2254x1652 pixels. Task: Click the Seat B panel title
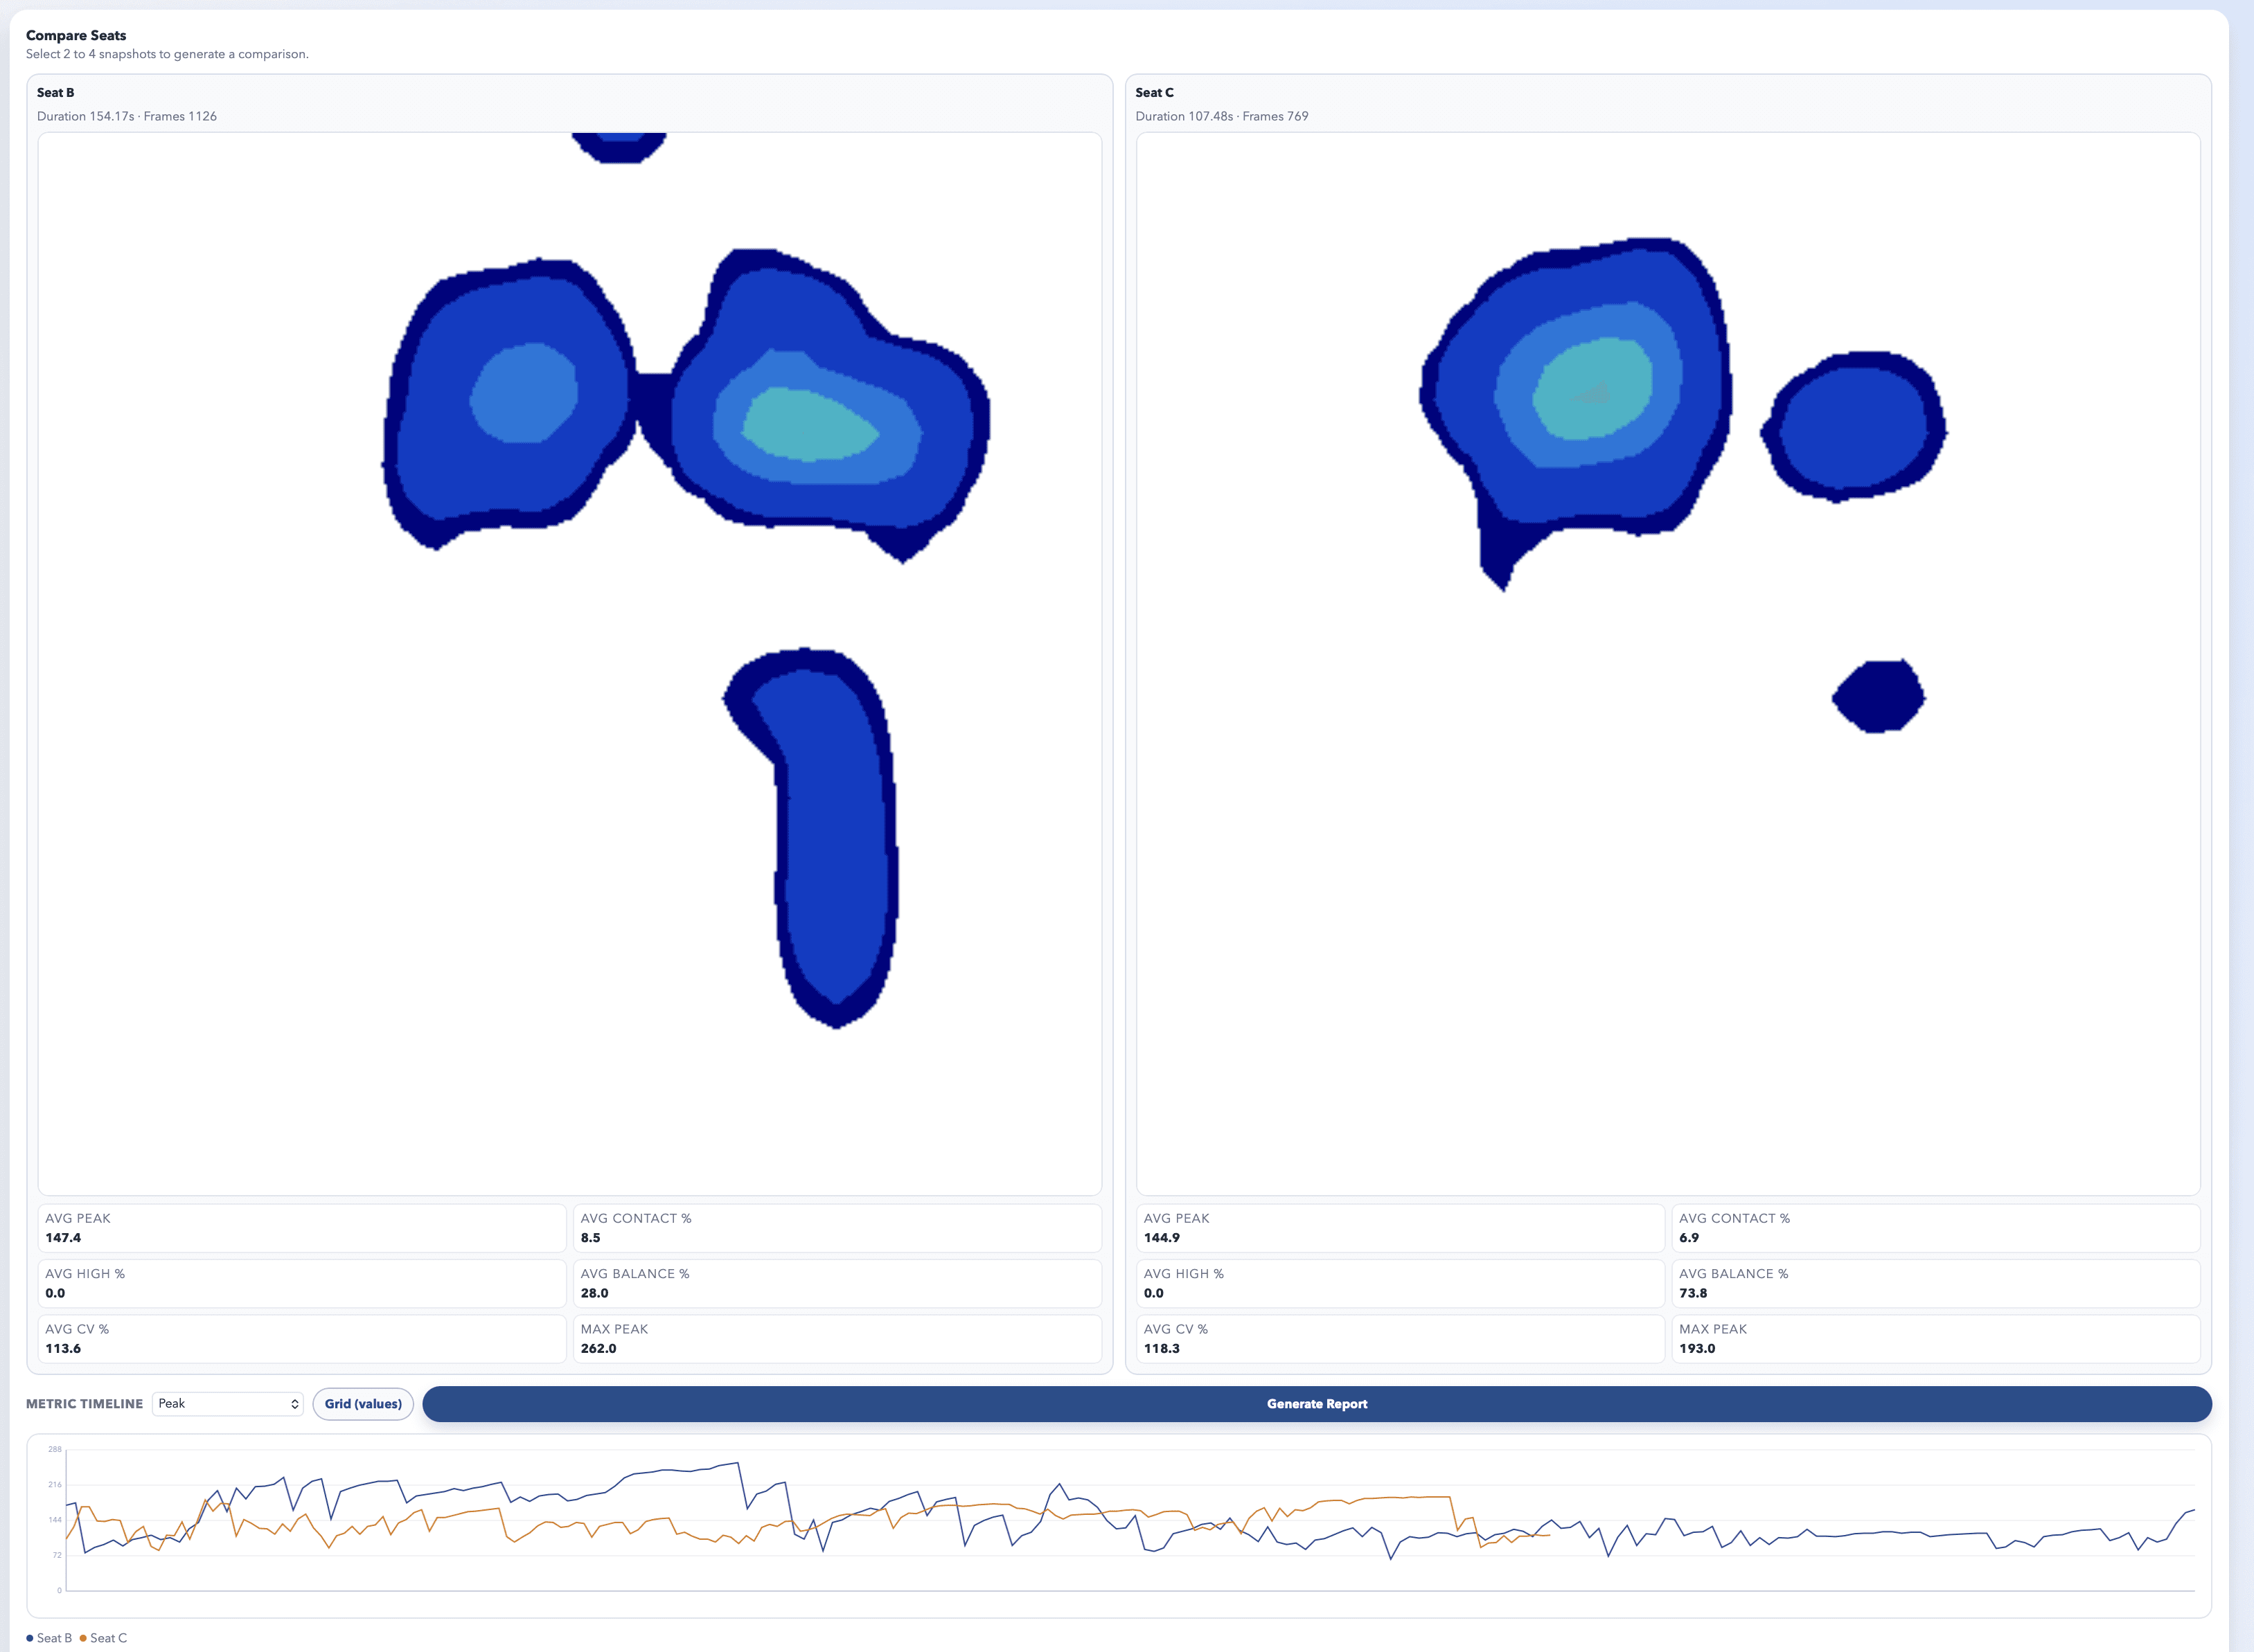coord(56,92)
